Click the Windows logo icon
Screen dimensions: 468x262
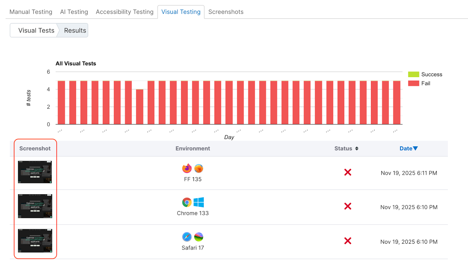[x=199, y=202]
